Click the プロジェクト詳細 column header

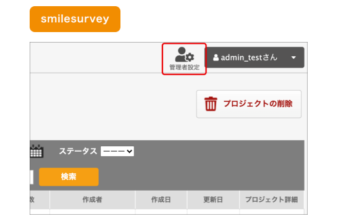pos(272,199)
